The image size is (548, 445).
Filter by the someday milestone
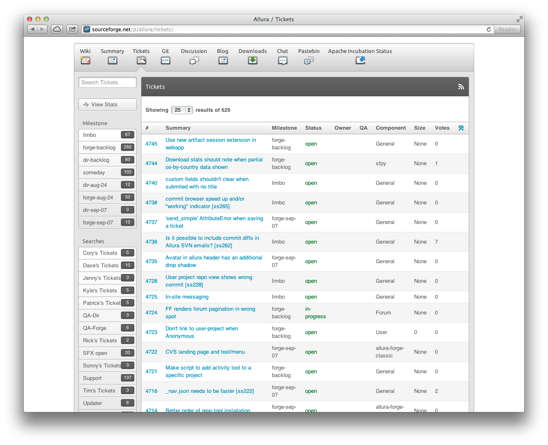[108, 173]
